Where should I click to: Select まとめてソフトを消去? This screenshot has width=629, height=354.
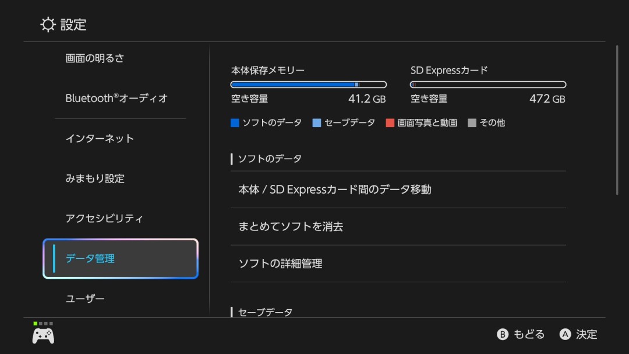pyautogui.click(x=291, y=226)
